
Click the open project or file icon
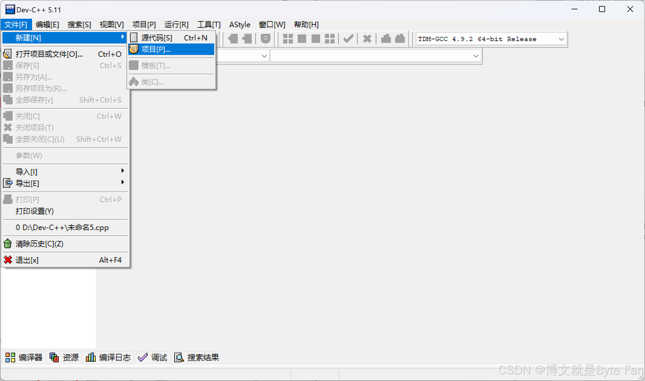8,54
